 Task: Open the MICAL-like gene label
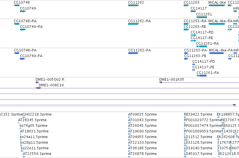click(x=217, y=3)
